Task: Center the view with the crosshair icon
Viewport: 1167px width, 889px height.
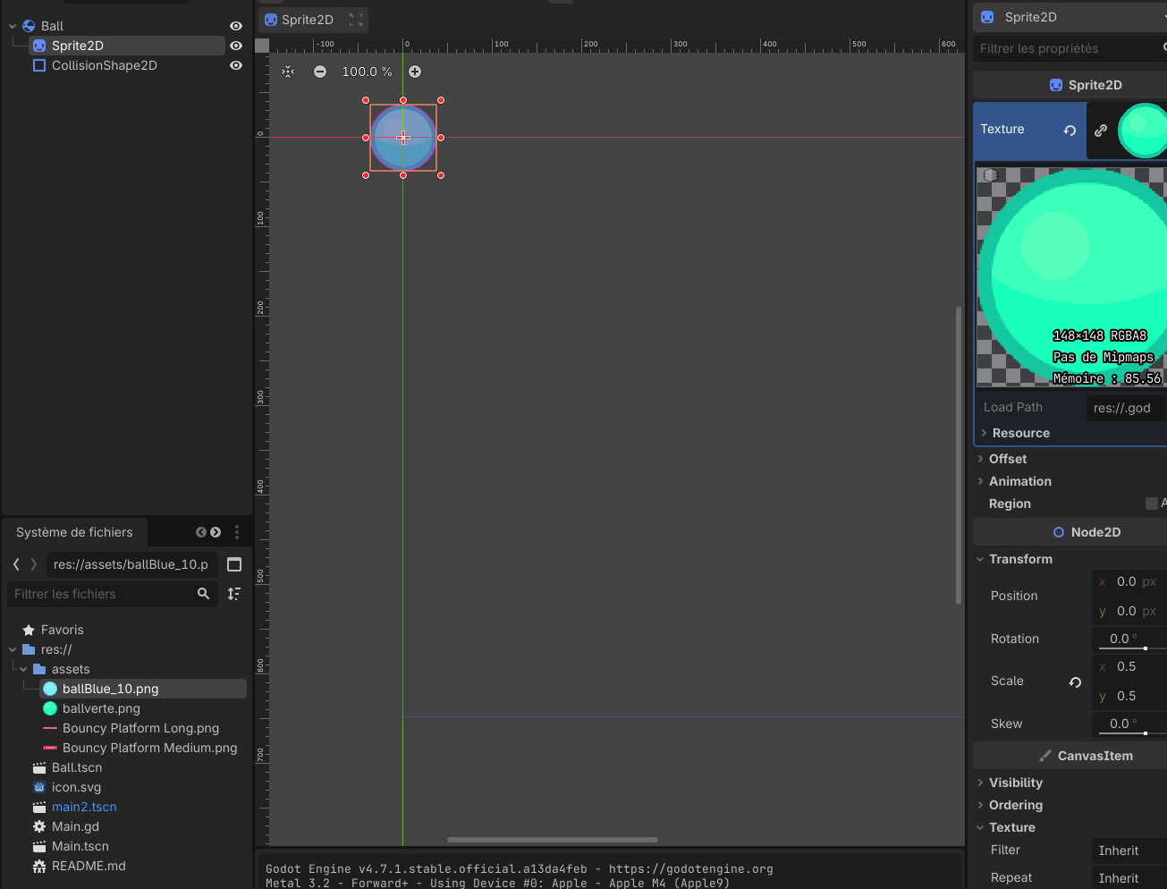Action: pyautogui.click(x=288, y=72)
